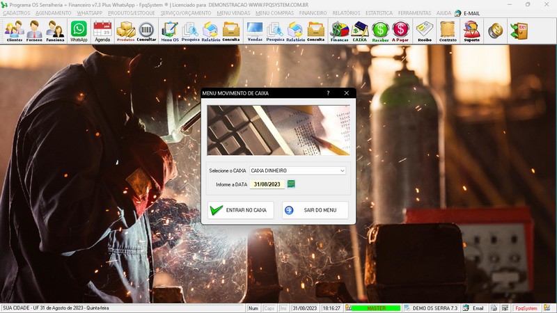The width and height of the screenshot is (557, 313).
Task: Click the FpqSystem label in status bar
Action: [x=526, y=308]
